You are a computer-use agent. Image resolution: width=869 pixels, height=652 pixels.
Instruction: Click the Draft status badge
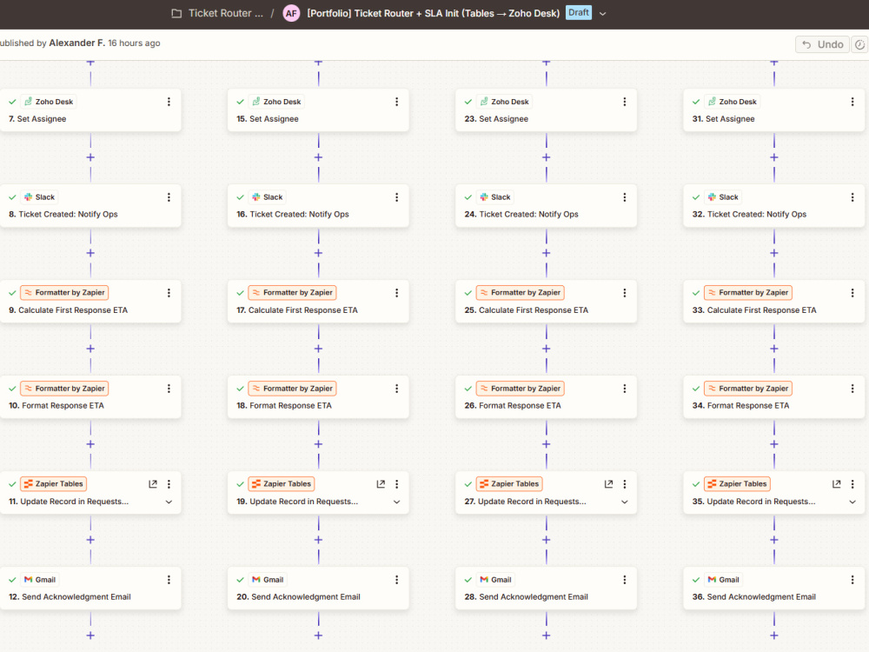[579, 13]
